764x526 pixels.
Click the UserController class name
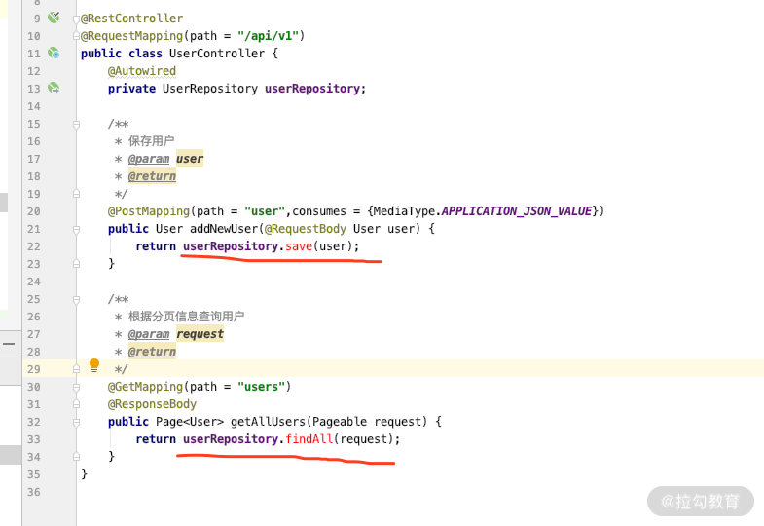click(217, 54)
